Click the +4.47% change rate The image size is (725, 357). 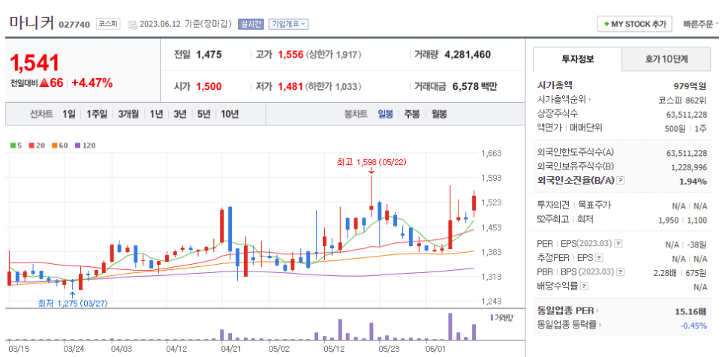92,83
